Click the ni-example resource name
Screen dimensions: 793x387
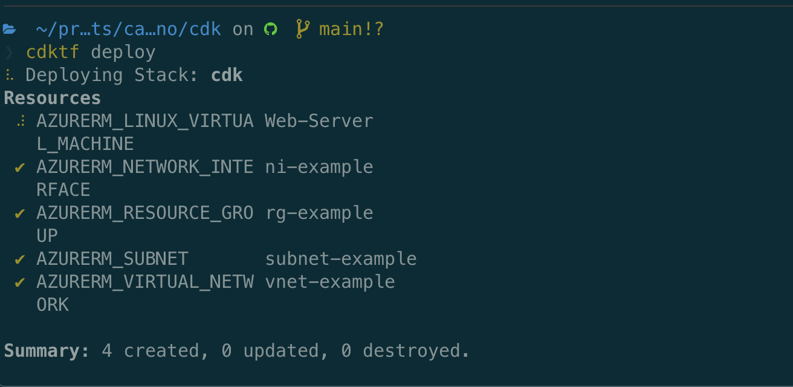coord(319,167)
